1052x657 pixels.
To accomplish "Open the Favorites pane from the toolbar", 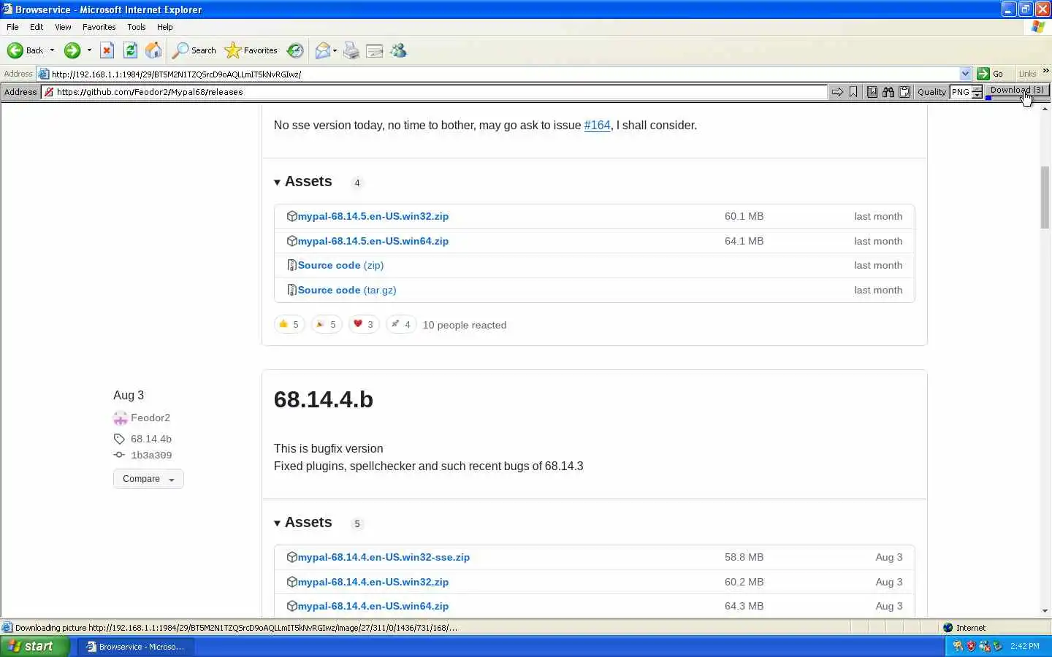I will tap(251, 50).
